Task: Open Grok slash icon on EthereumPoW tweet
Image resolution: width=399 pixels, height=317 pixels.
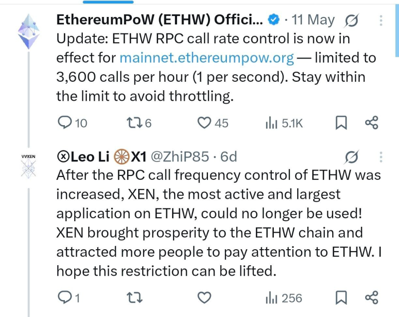Action: pyautogui.click(x=352, y=20)
